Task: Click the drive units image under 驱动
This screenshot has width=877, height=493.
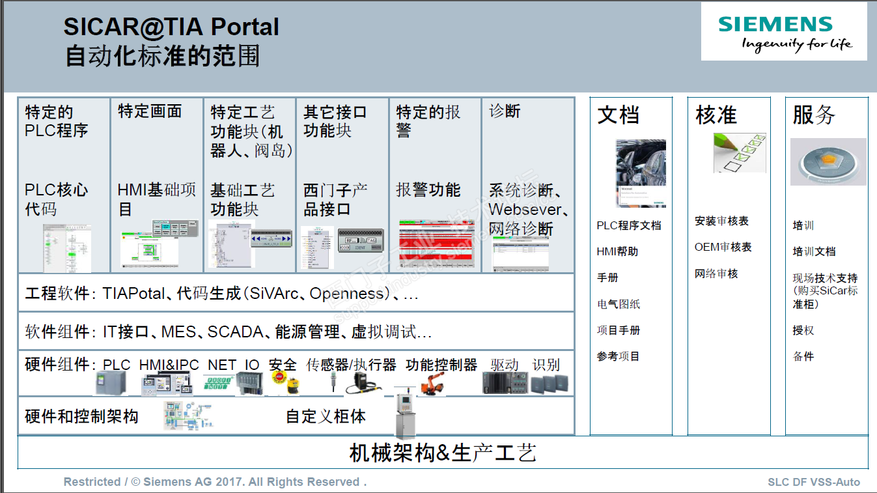Action: (x=505, y=383)
